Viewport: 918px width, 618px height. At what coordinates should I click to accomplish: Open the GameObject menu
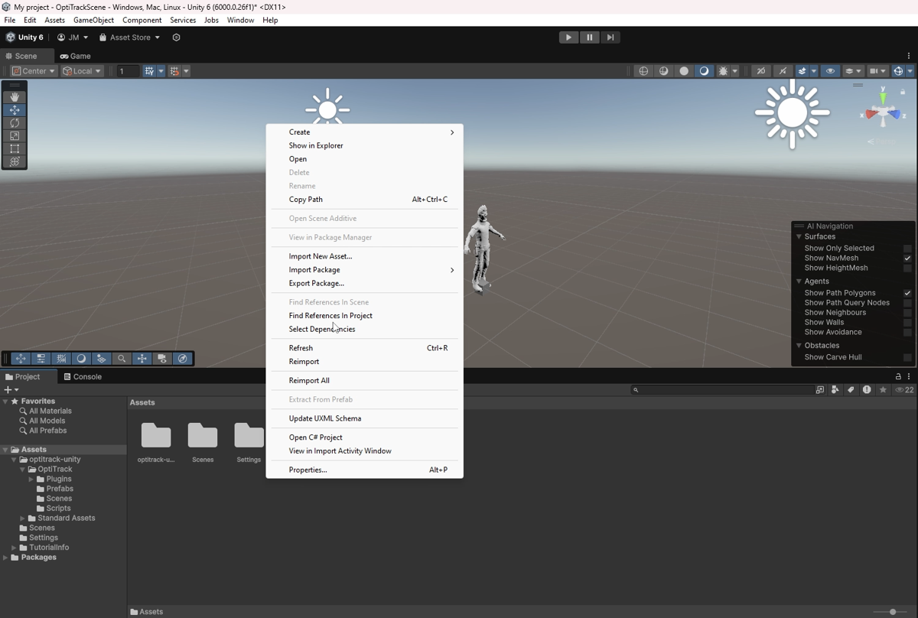(93, 20)
